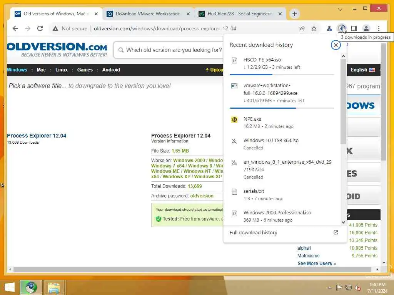Click the oldversion archive password text
The image size is (394, 295).
pyautogui.click(x=202, y=196)
